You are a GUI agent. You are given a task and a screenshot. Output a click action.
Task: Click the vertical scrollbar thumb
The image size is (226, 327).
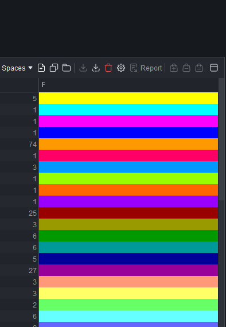[221, 139]
